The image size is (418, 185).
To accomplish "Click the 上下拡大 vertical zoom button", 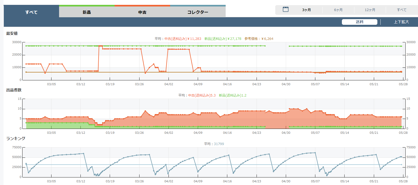I will (401, 22).
